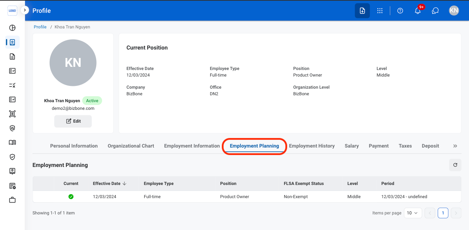Switch to the Personal Information tab
The height and width of the screenshot is (230, 469).
coord(74,146)
